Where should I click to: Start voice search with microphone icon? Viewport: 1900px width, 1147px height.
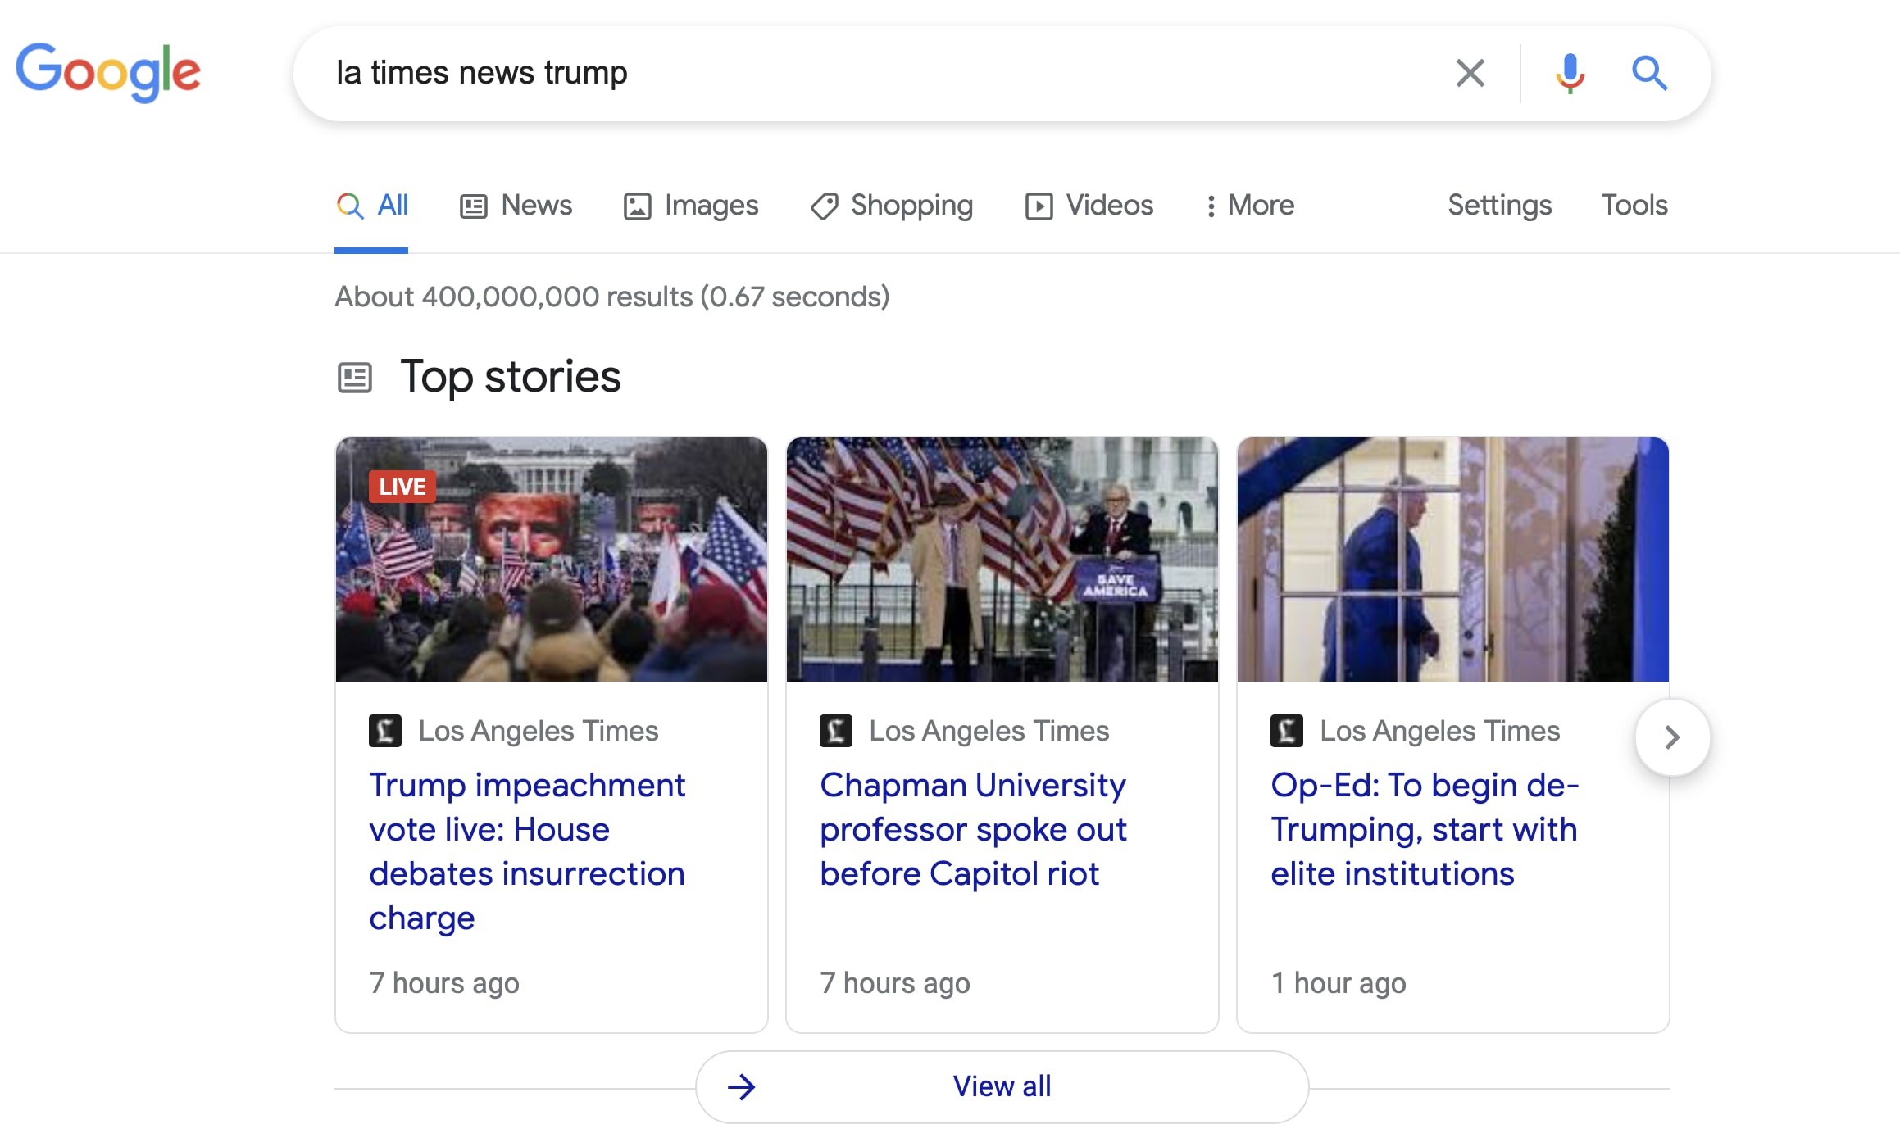[1570, 73]
